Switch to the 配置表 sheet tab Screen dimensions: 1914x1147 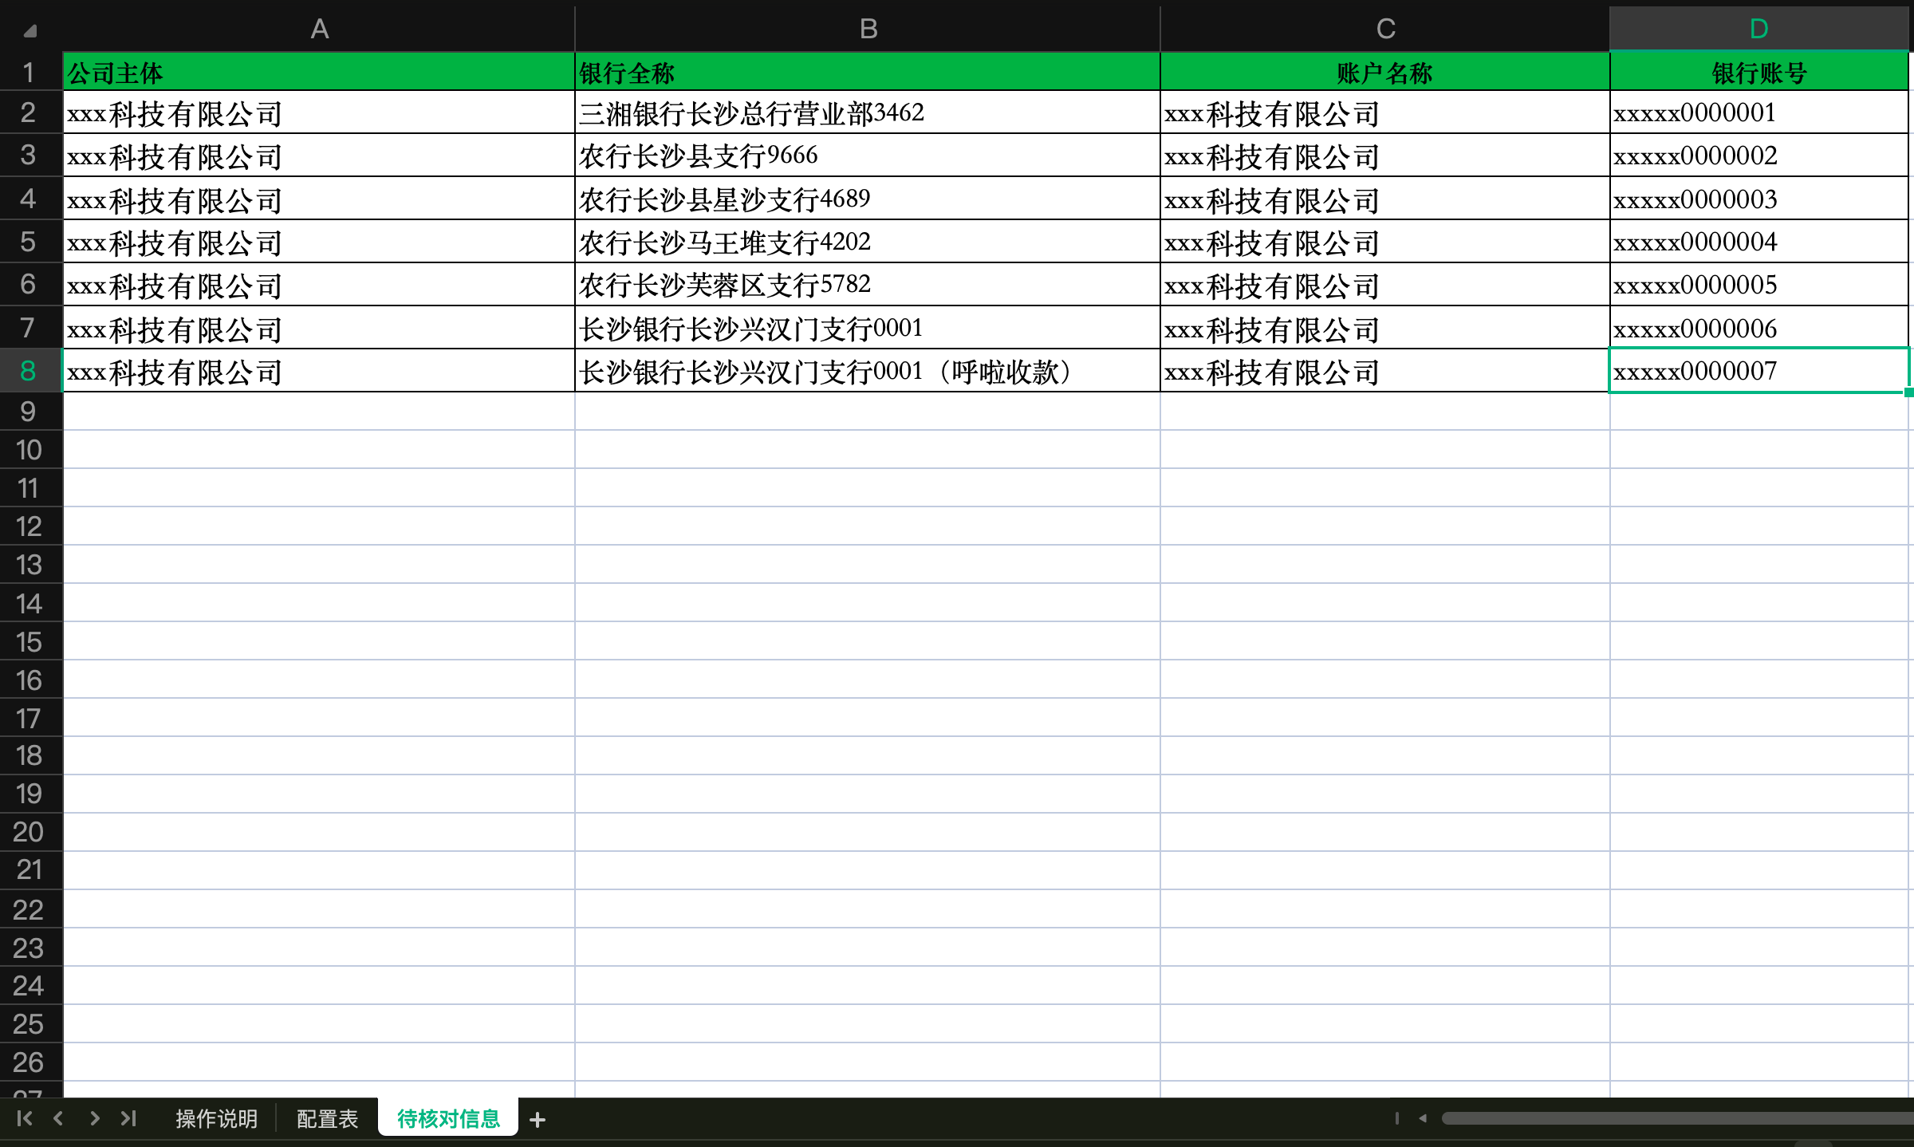(327, 1118)
